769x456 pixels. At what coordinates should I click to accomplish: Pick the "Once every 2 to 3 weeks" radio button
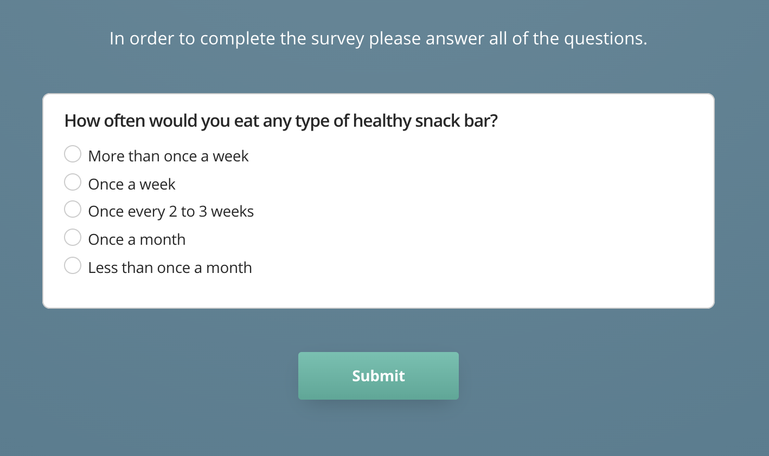pos(73,210)
